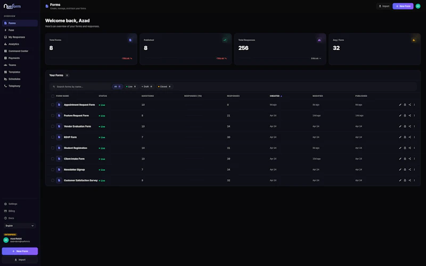The image size is (426, 266).
Task: Open more options for Appointment Request Form
Action: click(414, 105)
